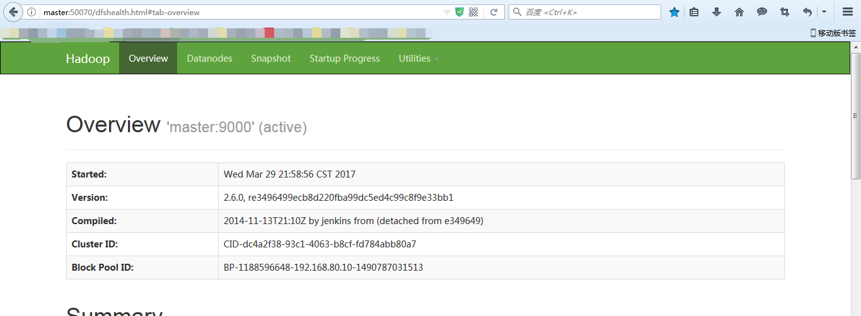Screen dimensions: 861x316
Task: Click the undo arrow toolbar icon
Action: (x=807, y=12)
